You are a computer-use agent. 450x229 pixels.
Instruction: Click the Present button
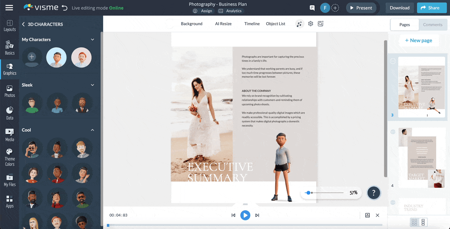coord(361,7)
